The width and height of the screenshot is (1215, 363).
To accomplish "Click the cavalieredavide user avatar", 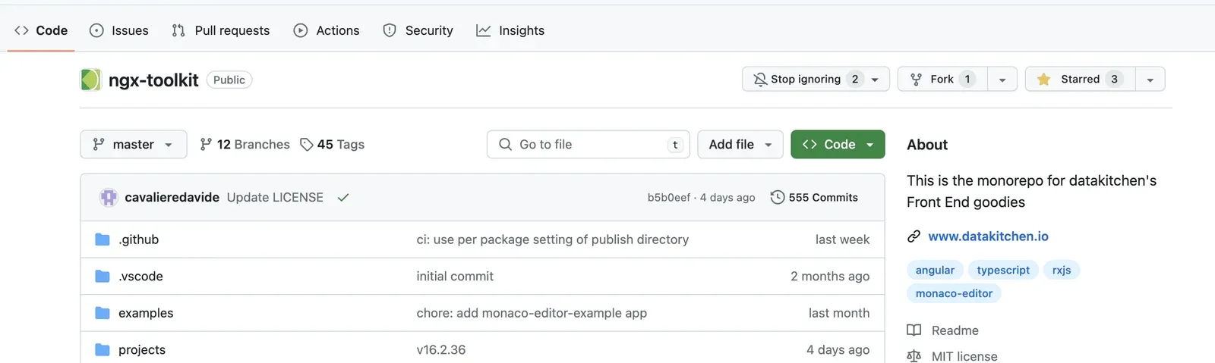I will (109, 197).
